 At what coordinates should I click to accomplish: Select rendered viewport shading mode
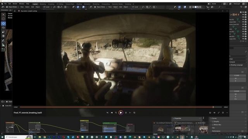point(200,7)
